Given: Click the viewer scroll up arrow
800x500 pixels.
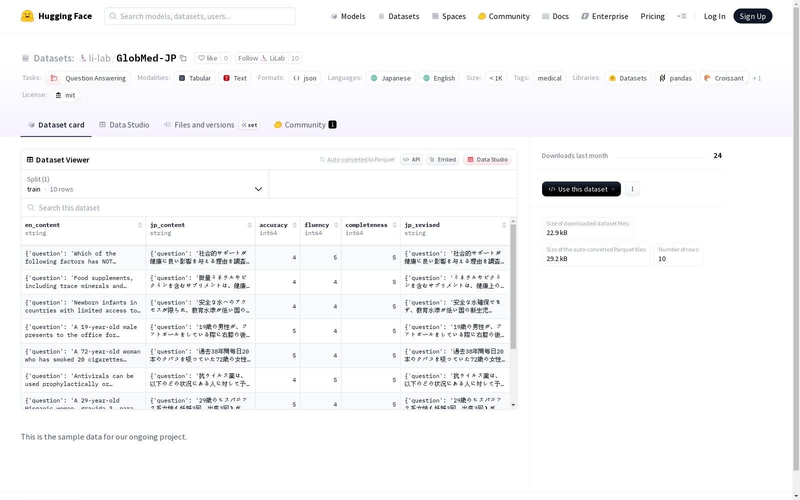Looking at the screenshot, I should pos(513,221).
